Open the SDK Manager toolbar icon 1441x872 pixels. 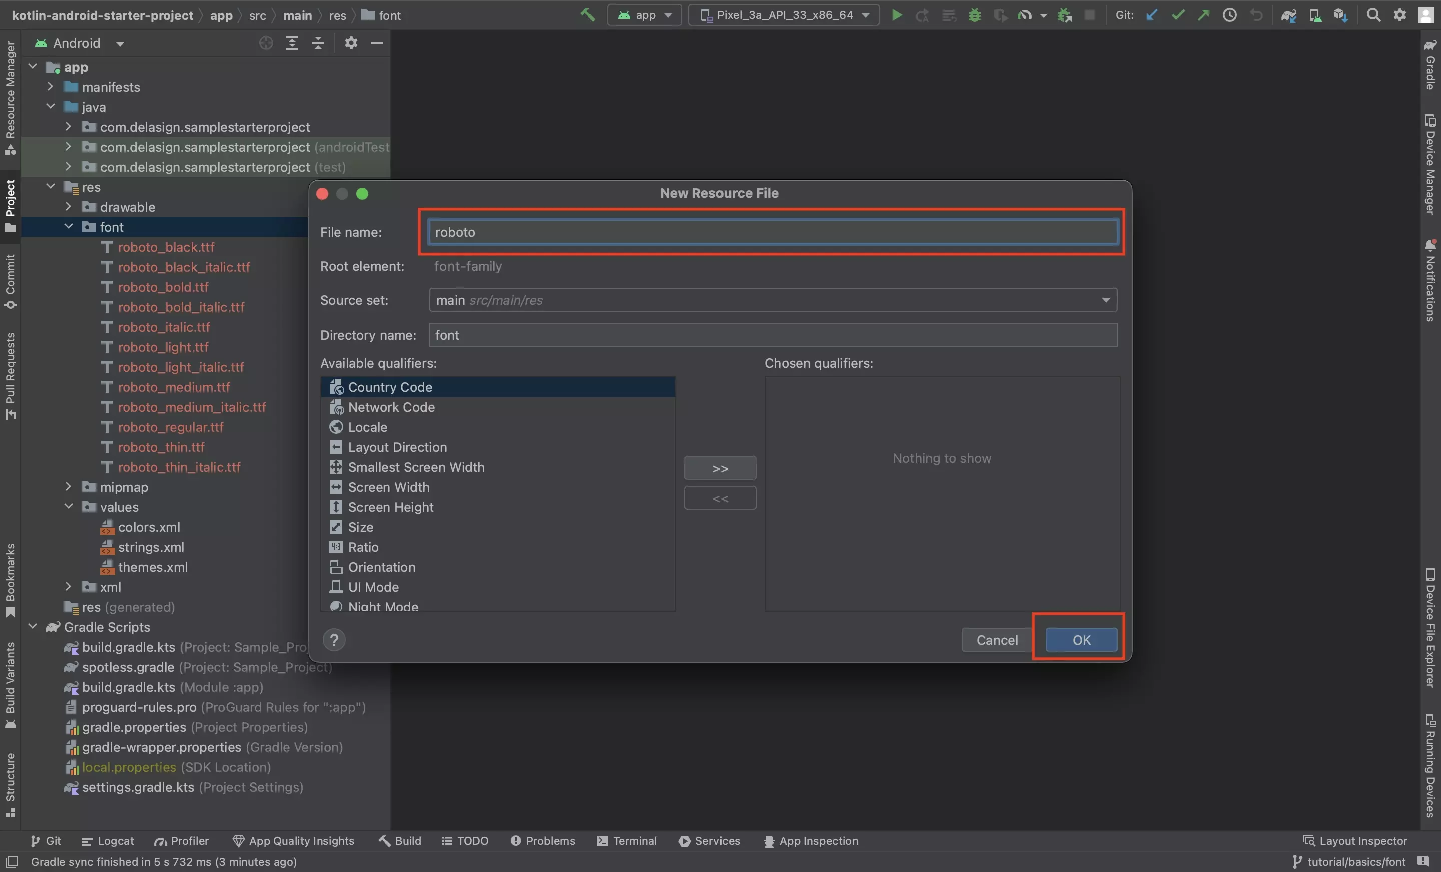(x=1340, y=15)
